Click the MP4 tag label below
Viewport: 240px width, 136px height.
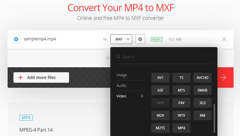coord(26,117)
